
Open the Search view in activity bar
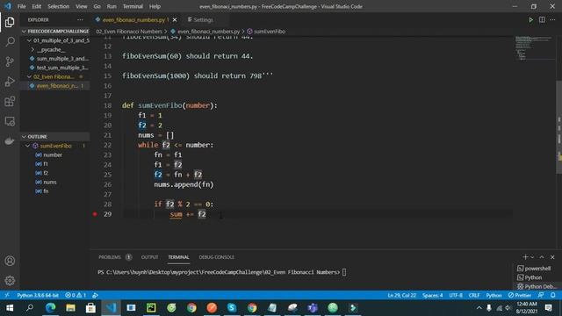[x=10, y=42]
